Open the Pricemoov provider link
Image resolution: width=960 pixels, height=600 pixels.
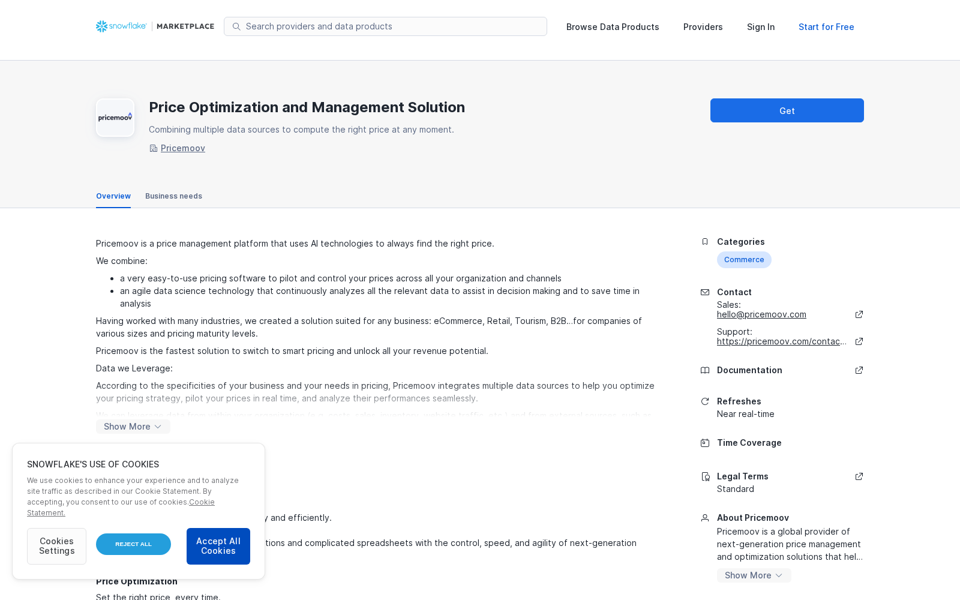point(183,148)
